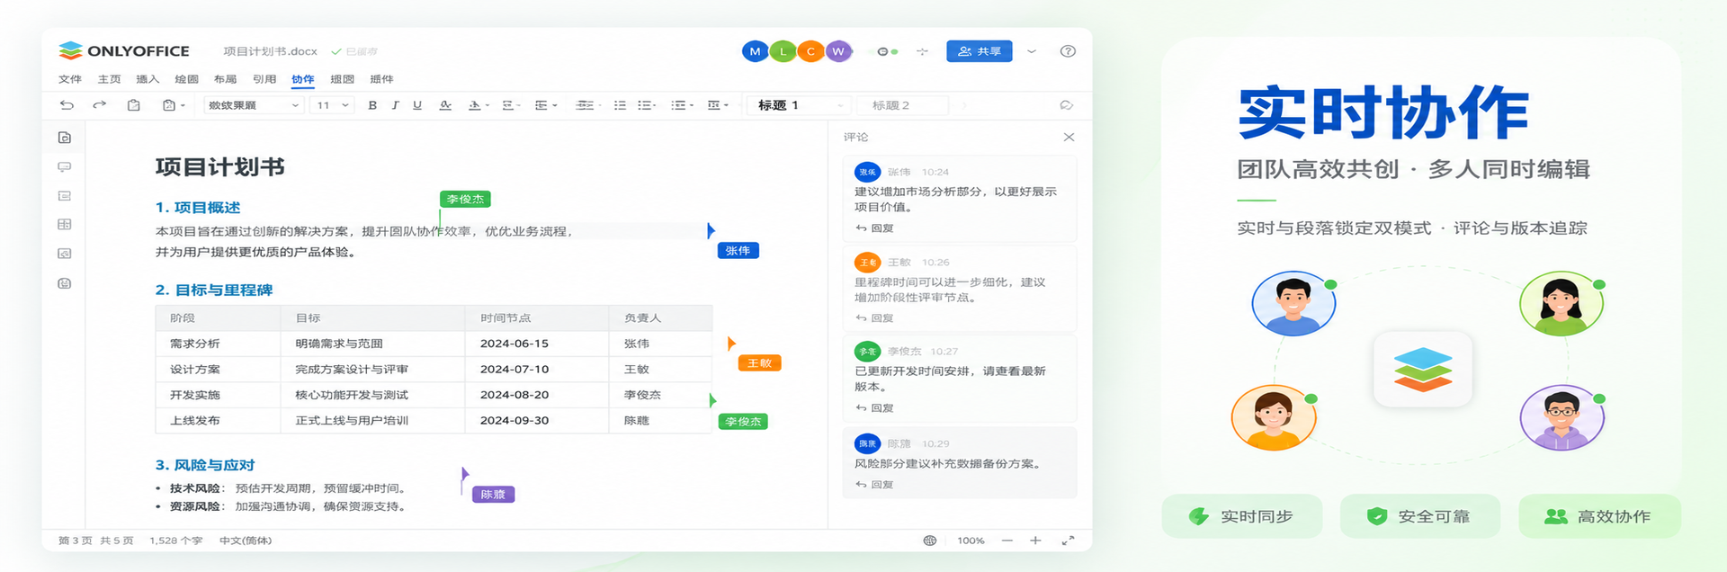
Task: Click the 1. 项目概述 heading
Action: coord(198,208)
